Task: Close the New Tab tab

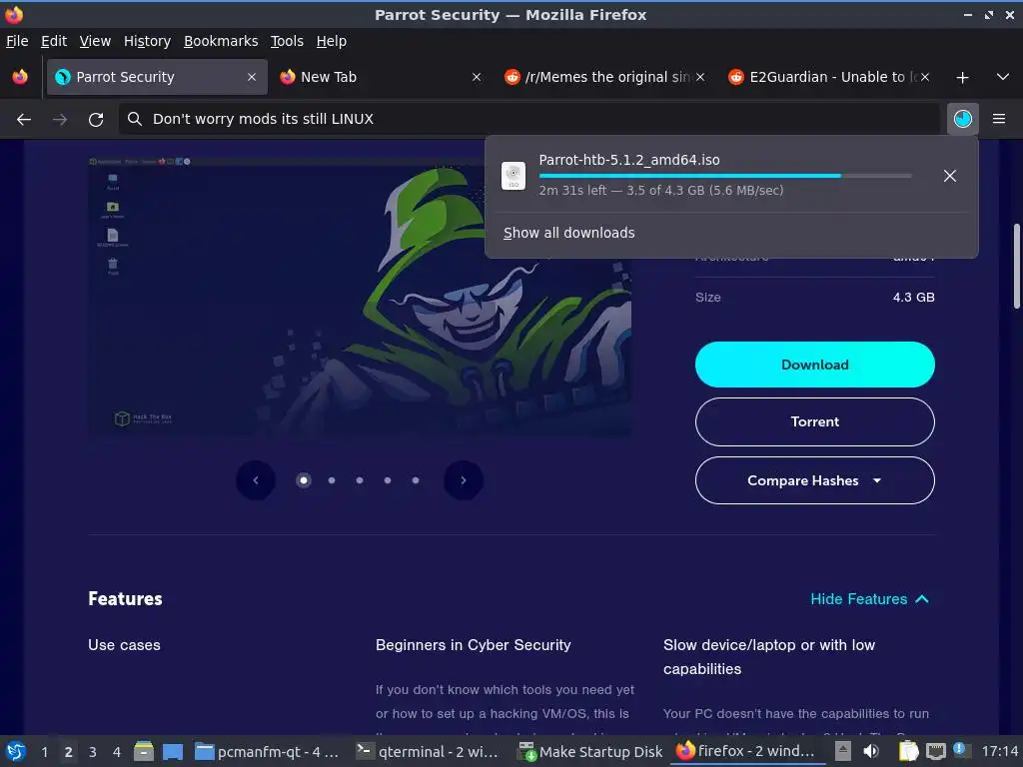Action: click(477, 77)
